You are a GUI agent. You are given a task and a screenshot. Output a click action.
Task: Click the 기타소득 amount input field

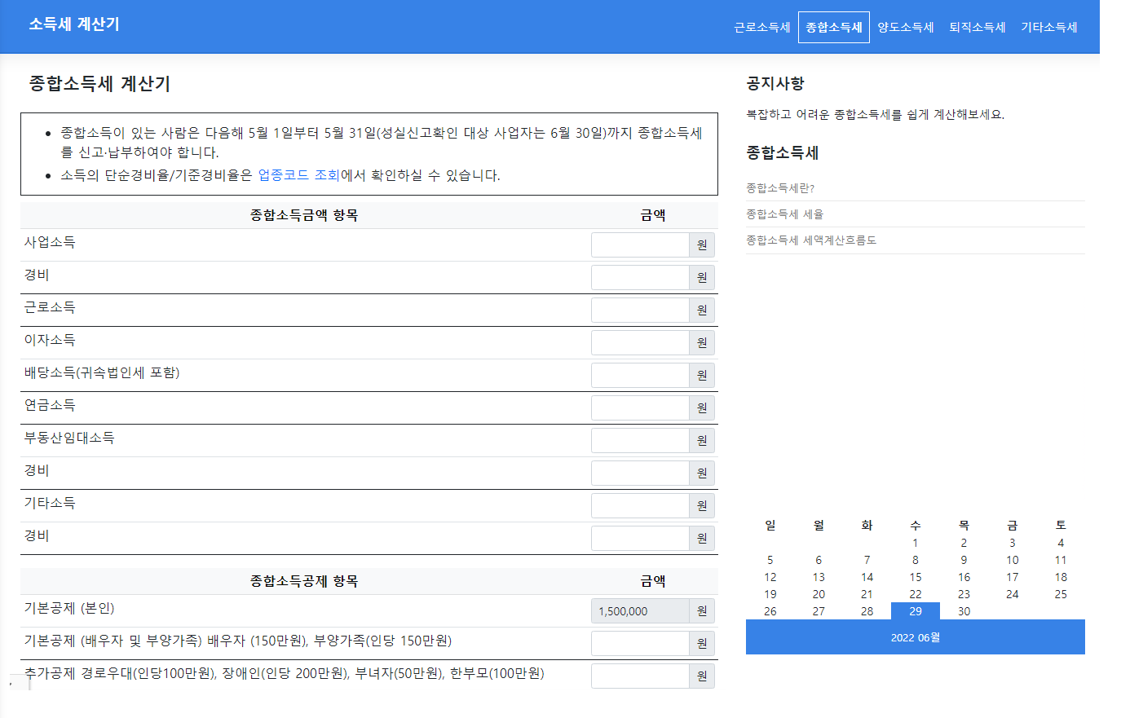tap(641, 505)
